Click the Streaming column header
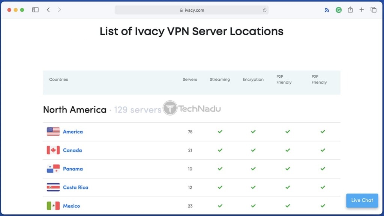The image size is (384, 216). tap(220, 79)
